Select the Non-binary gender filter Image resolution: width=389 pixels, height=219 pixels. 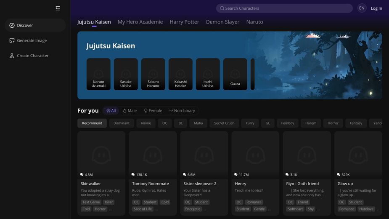pyautogui.click(x=182, y=111)
